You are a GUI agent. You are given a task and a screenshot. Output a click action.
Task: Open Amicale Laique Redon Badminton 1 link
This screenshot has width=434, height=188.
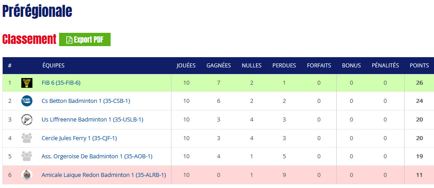pos(104,175)
